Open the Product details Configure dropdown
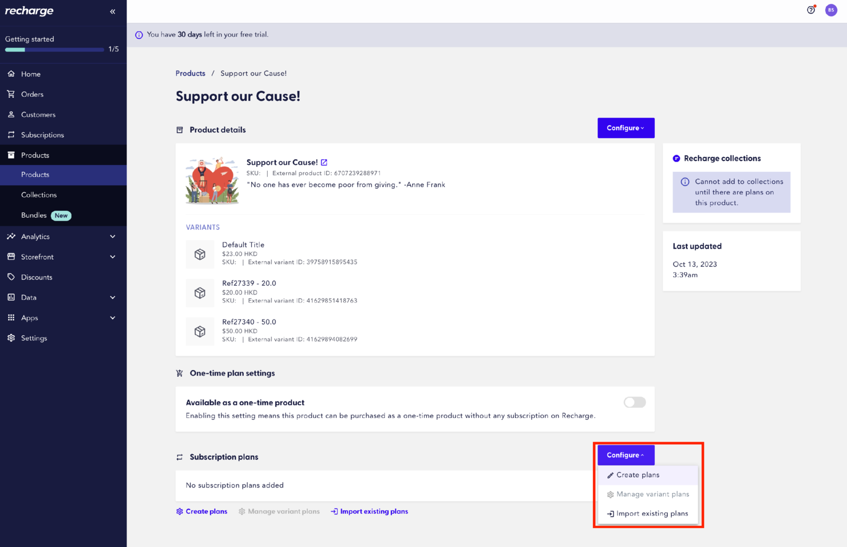Viewport: 847px width, 547px height. click(x=626, y=128)
